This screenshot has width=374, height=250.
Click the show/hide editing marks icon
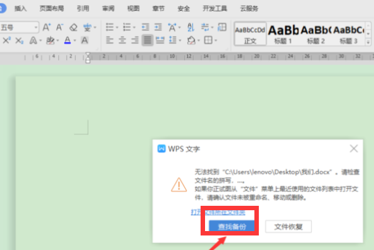[205, 27]
